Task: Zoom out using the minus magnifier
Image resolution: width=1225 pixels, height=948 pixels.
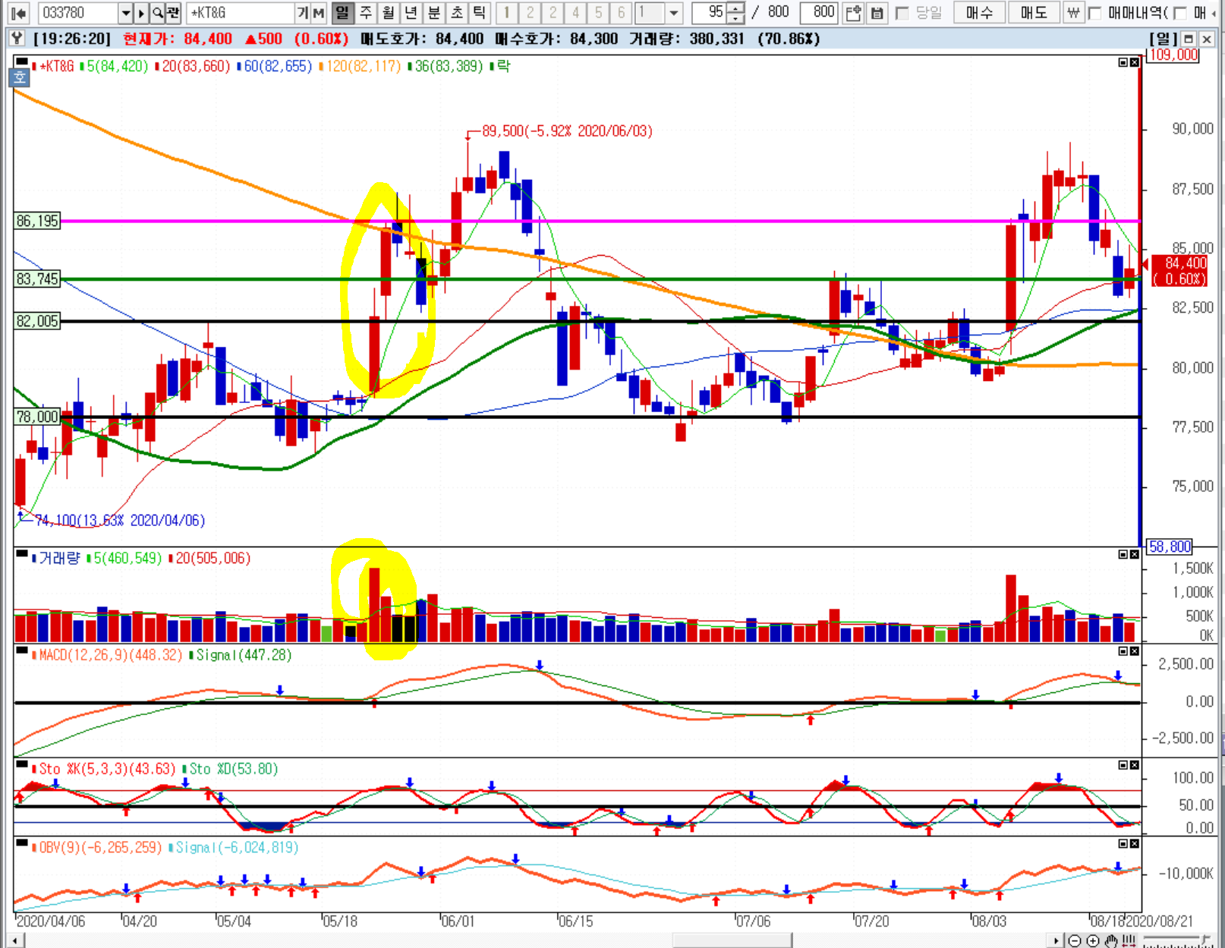Action: [x=1075, y=941]
